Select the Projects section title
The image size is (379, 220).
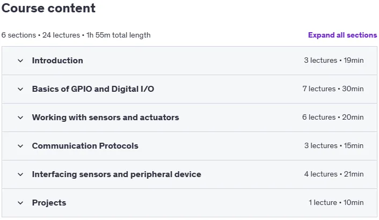[x=49, y=203]
